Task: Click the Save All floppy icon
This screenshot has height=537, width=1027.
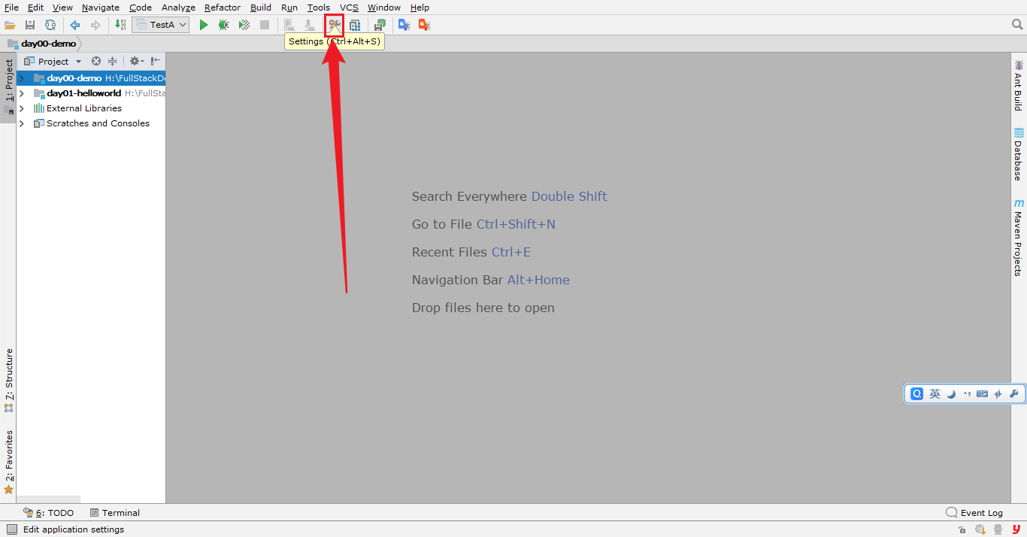Action: click(x=30, y=25)
